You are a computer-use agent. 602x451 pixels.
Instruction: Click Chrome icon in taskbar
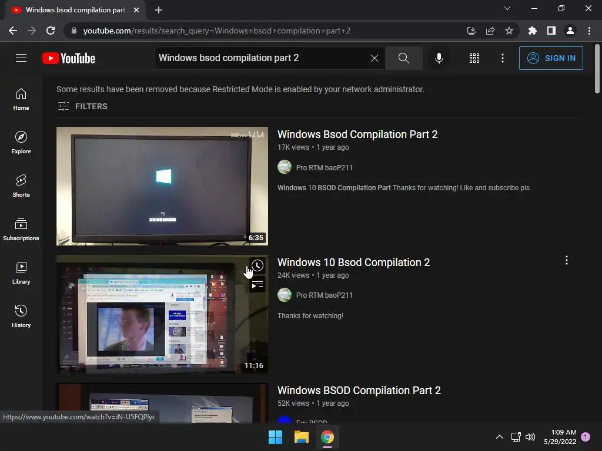tap(327, 437)
